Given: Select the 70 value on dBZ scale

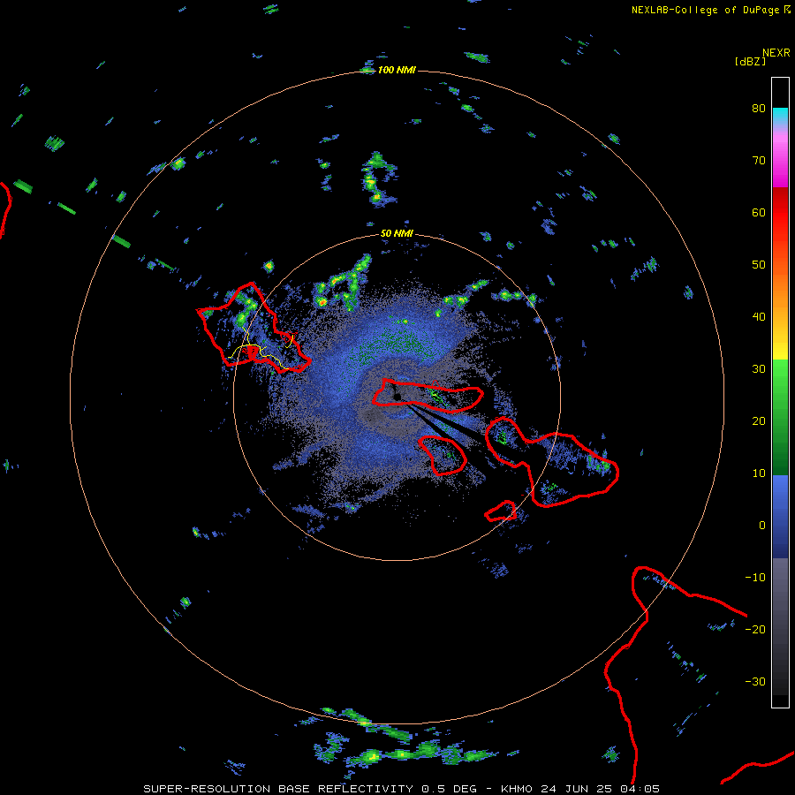Looking at the screenshot, I should click(759, 160).
